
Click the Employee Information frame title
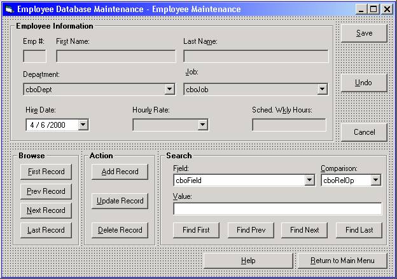tap(55, 26)
